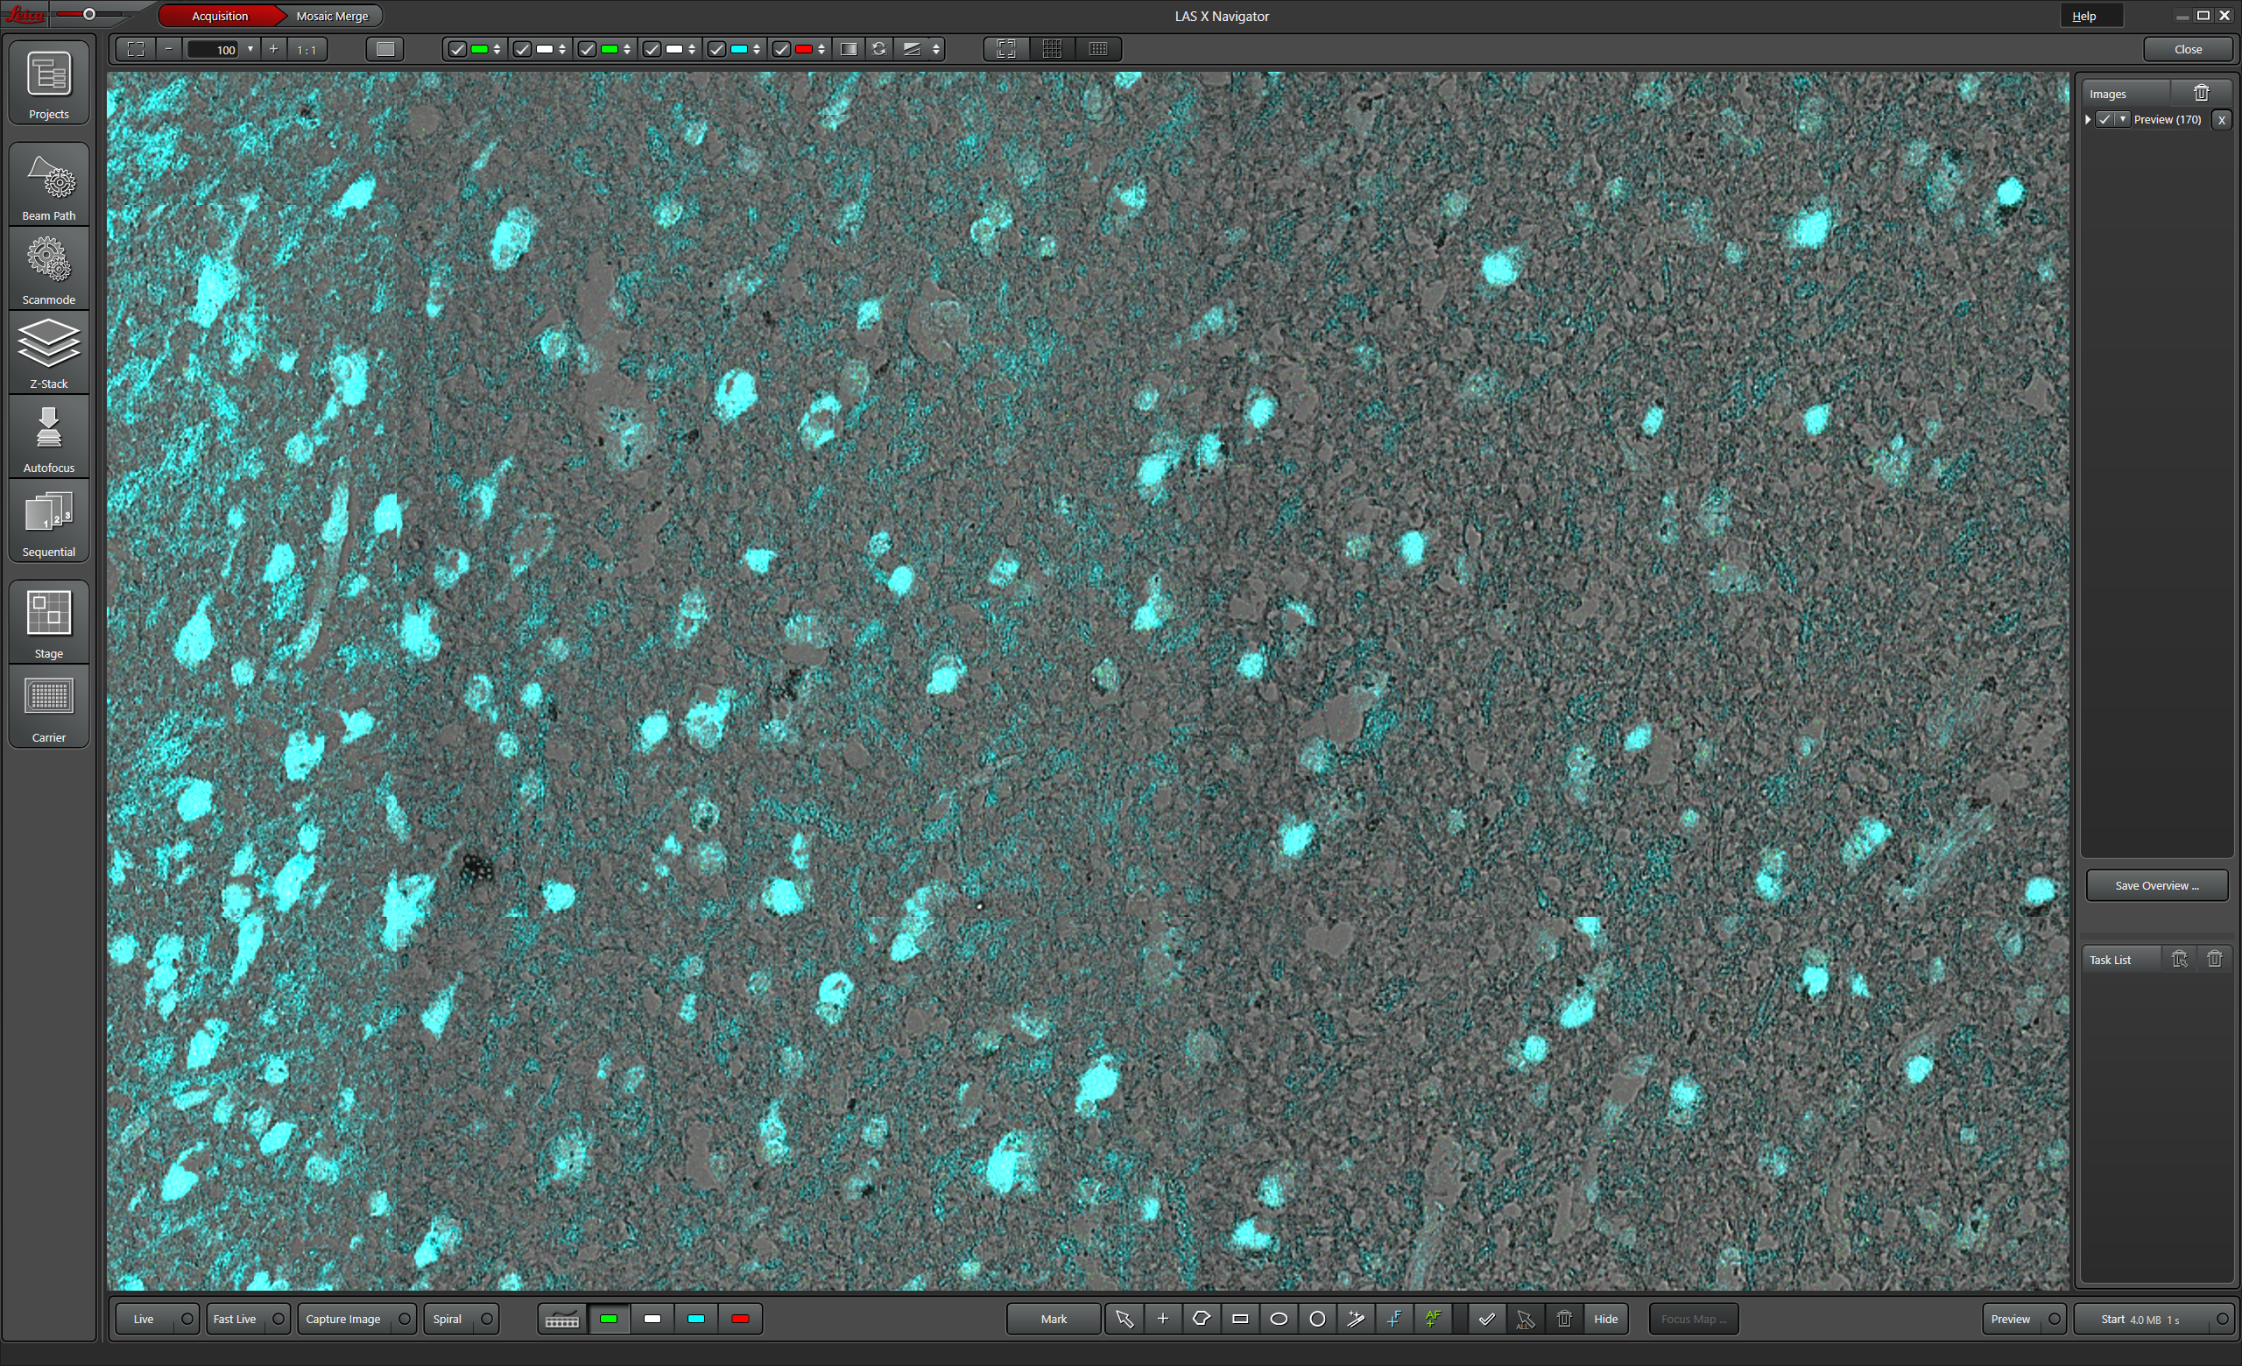Switch to the Mosaic Merge tab
The width and height of the screenshot is (2242, 1366).
click(332, 16)
